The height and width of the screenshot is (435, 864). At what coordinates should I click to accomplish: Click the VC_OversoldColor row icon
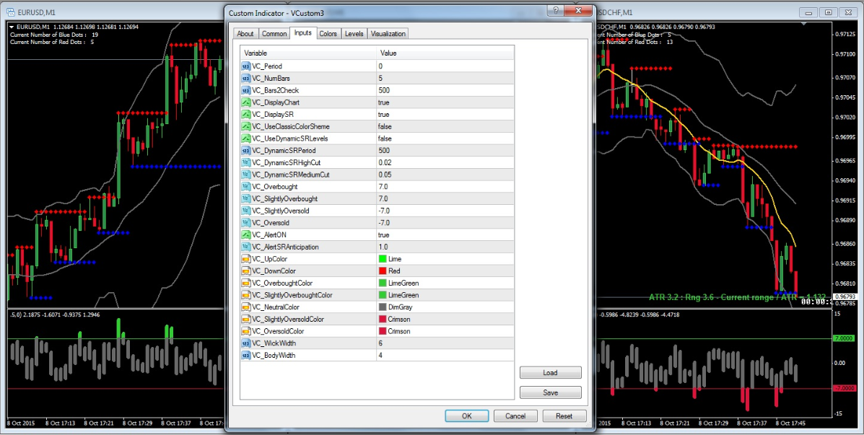(x=245, y=332)
